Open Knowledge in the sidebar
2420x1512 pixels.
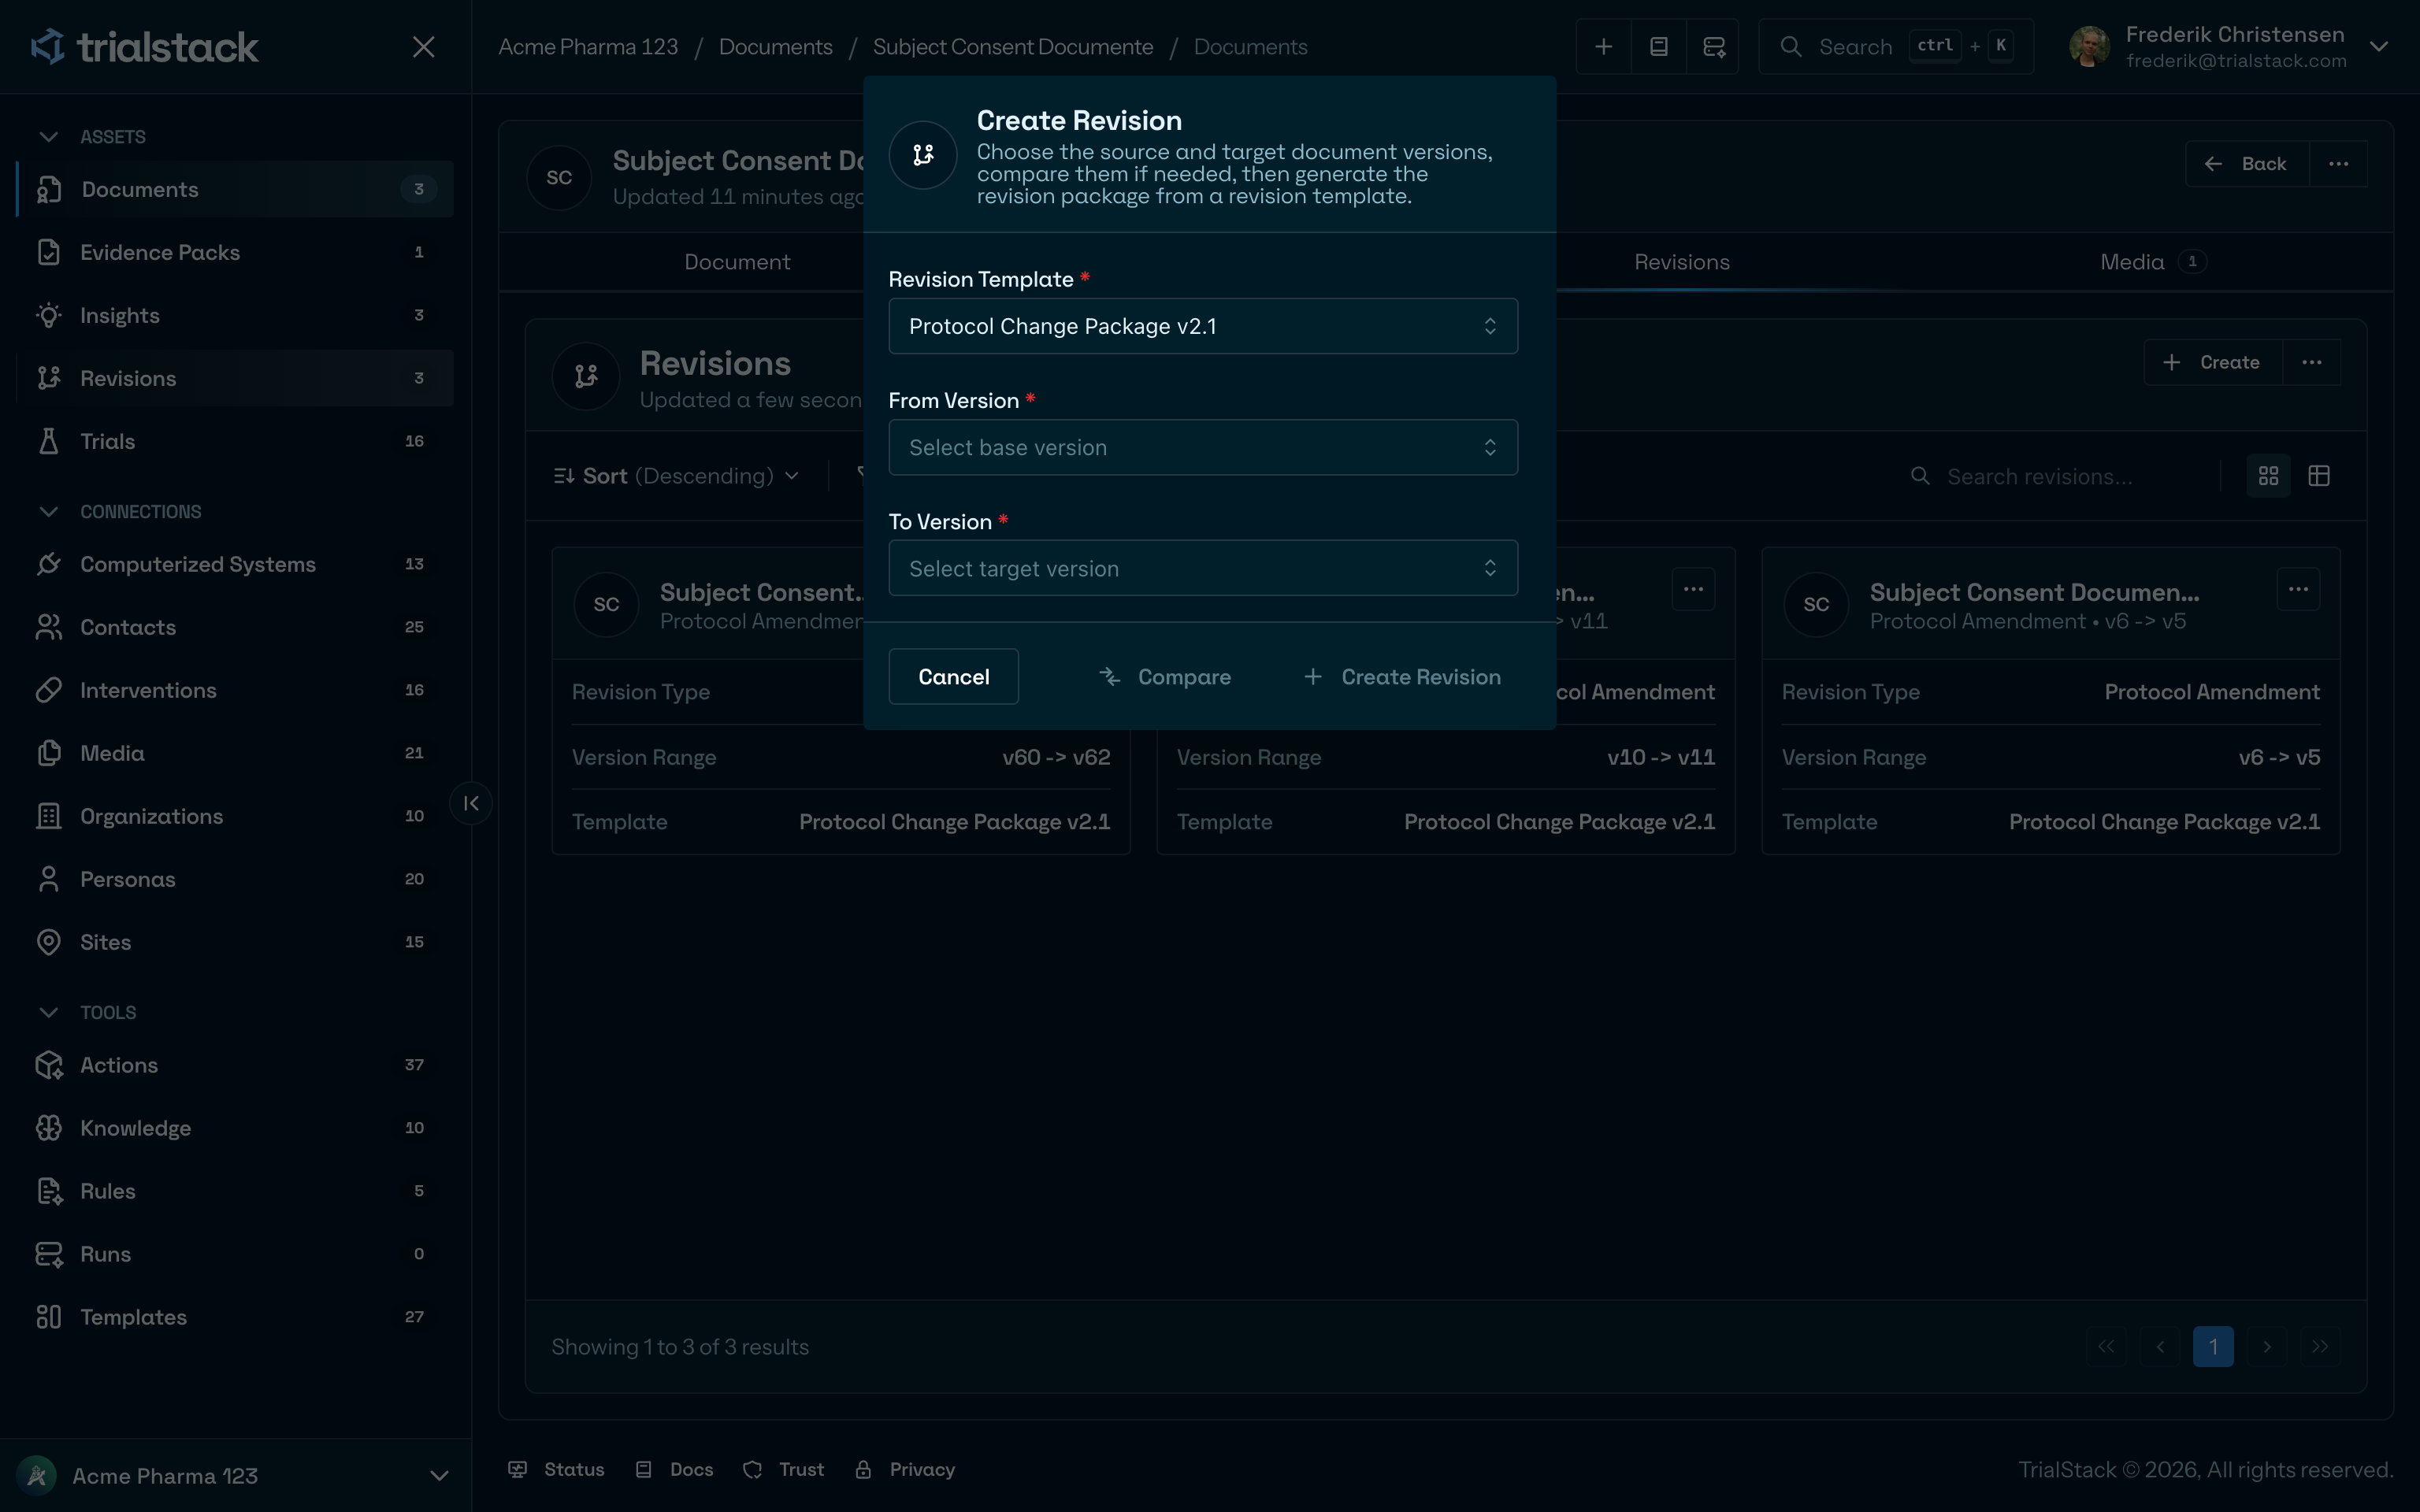tap(235, 1128)
